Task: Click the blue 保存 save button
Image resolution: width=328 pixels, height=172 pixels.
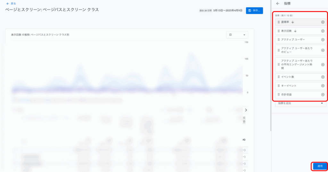Action: pyautogui.click(x=254, y=11)
